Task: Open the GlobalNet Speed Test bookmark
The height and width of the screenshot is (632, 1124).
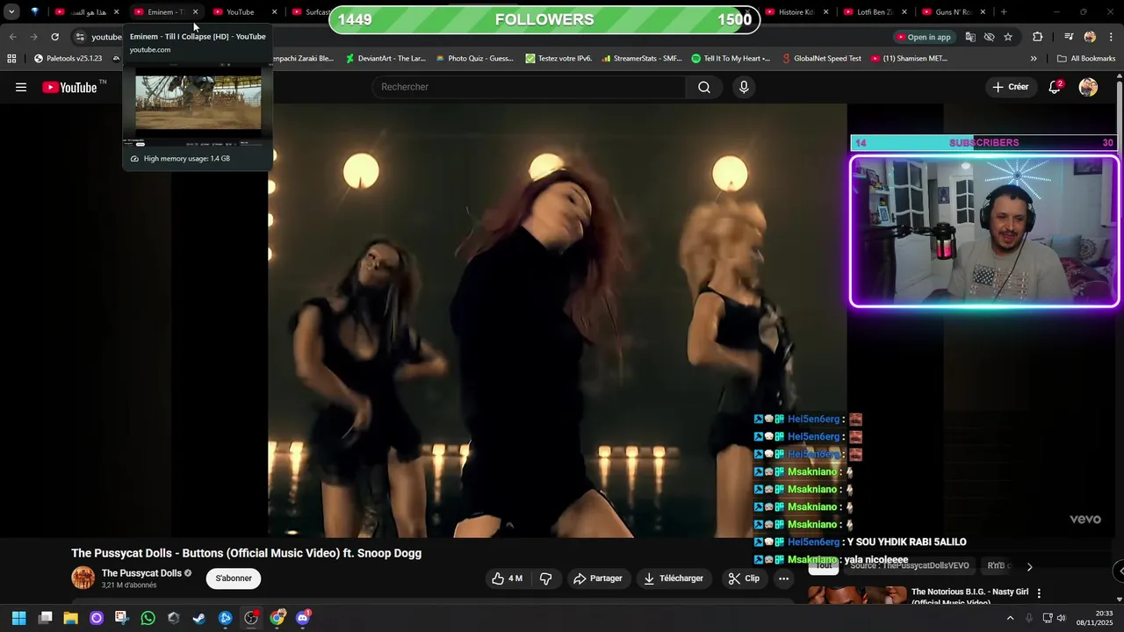Action: coord(820,59)
